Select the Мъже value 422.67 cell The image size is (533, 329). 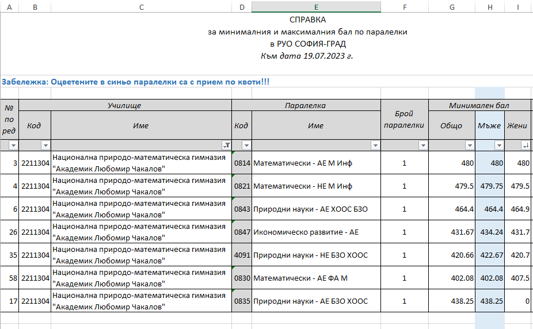coord(489,255)
